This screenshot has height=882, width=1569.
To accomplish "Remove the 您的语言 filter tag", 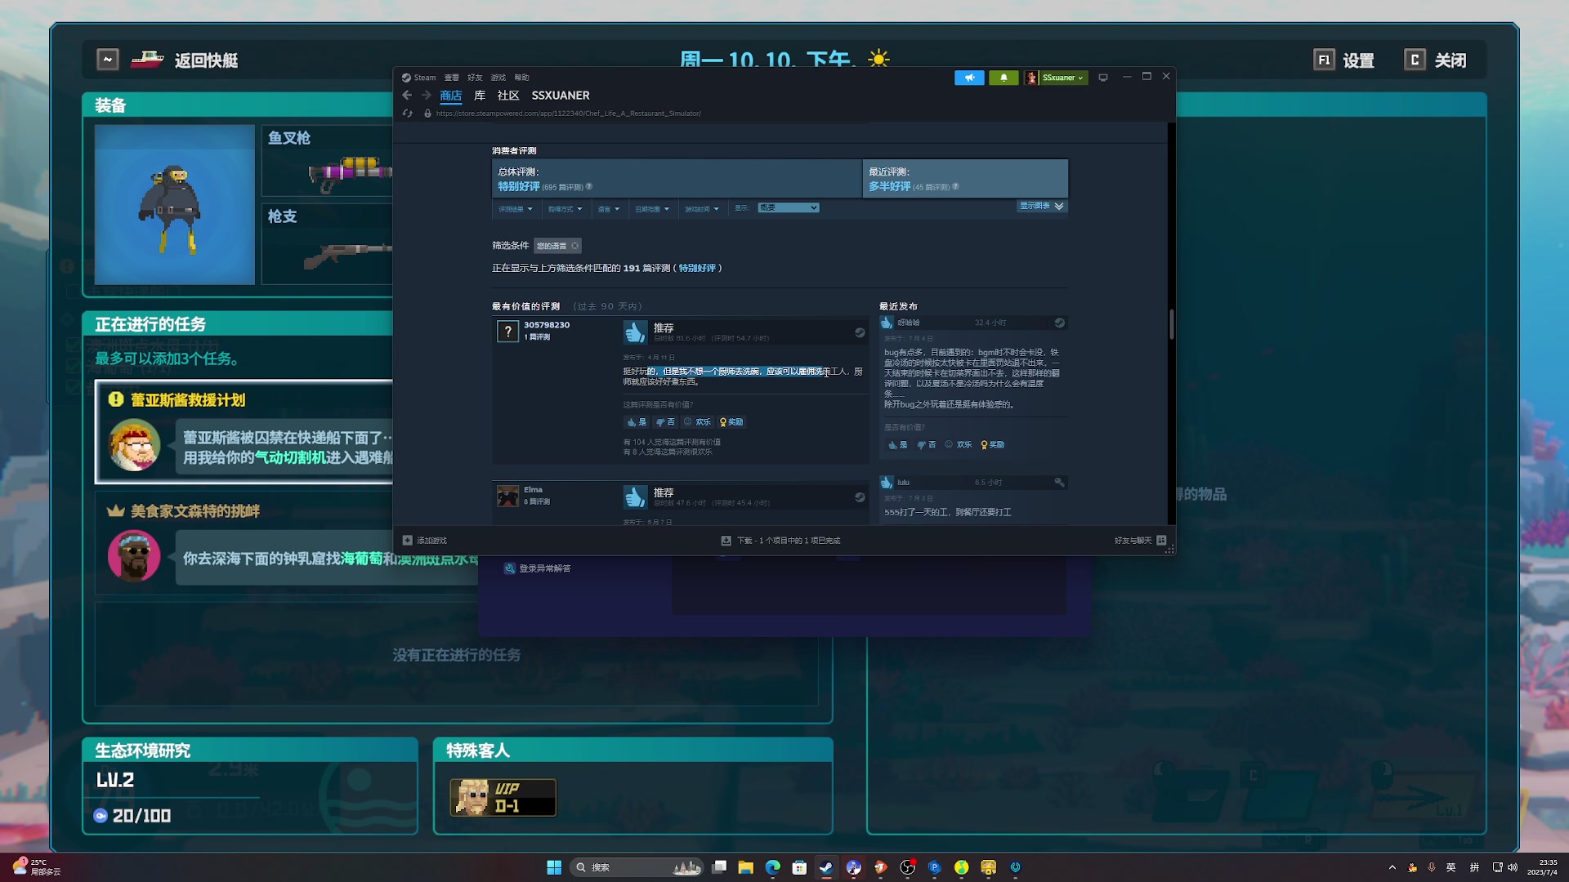I will [x=575, y=246].
